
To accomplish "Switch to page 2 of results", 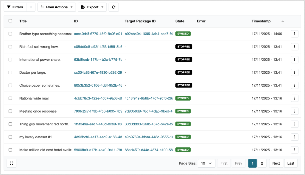I will (x=262, y=163).
